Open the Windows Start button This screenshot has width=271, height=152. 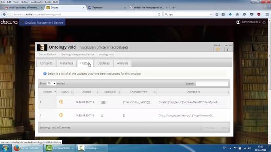click(x=5, y=148)
